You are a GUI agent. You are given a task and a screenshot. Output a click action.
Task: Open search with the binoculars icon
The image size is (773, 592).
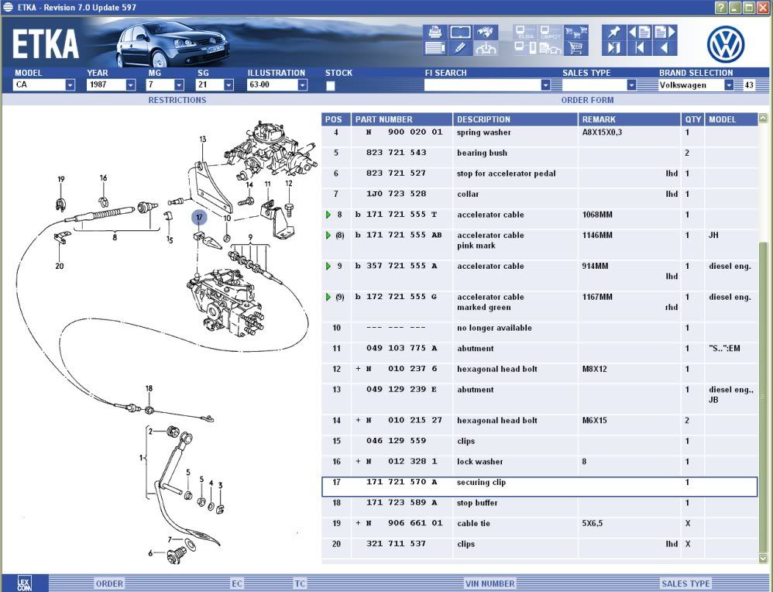click(486, 32)
